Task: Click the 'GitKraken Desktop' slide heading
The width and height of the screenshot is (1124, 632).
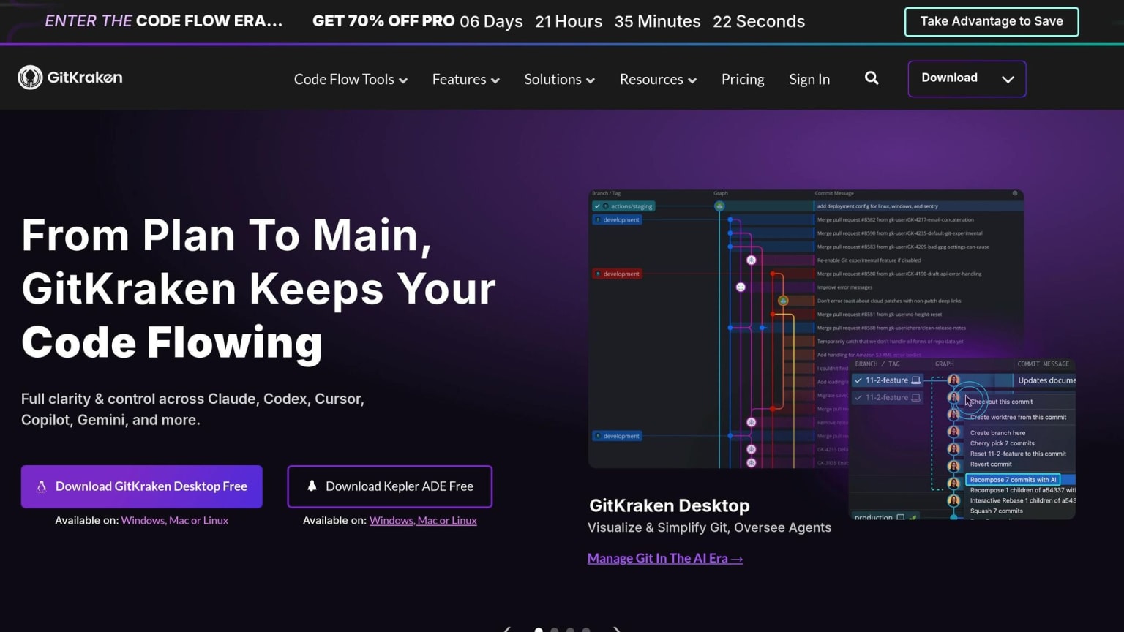Action: click(669, 505)
